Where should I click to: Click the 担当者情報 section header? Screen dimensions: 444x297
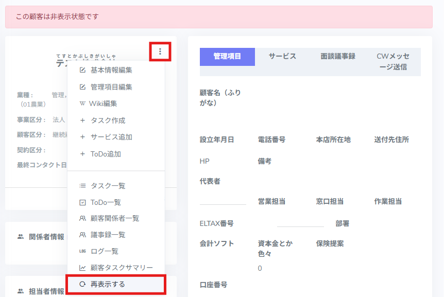coord(46,291)
